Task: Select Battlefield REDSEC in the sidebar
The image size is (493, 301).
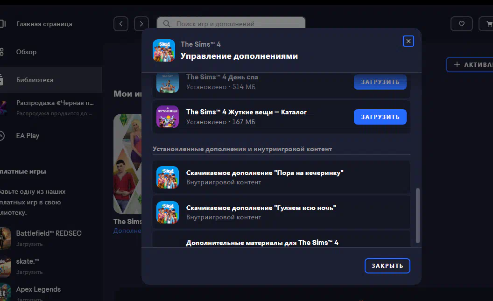Action: click(49, 233)
